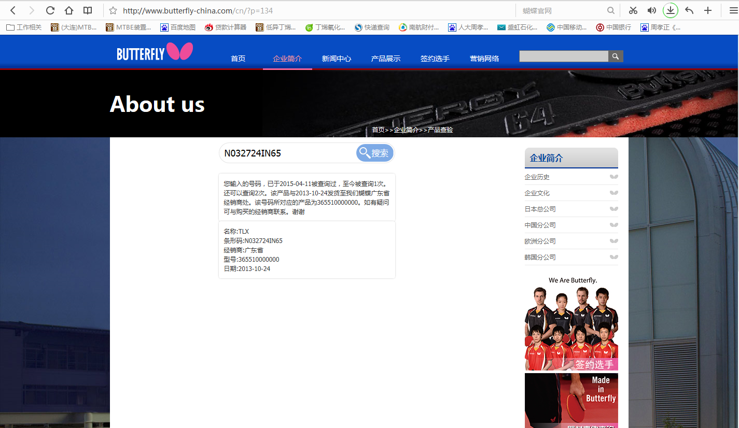
Task: Open the 签约选手 team photo banner
Action: (571, 323)
